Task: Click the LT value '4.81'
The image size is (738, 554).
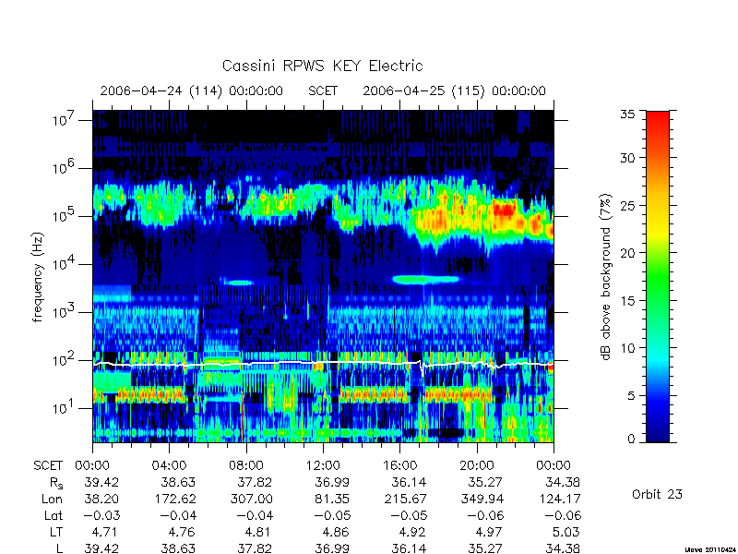Action: point(259,533)
